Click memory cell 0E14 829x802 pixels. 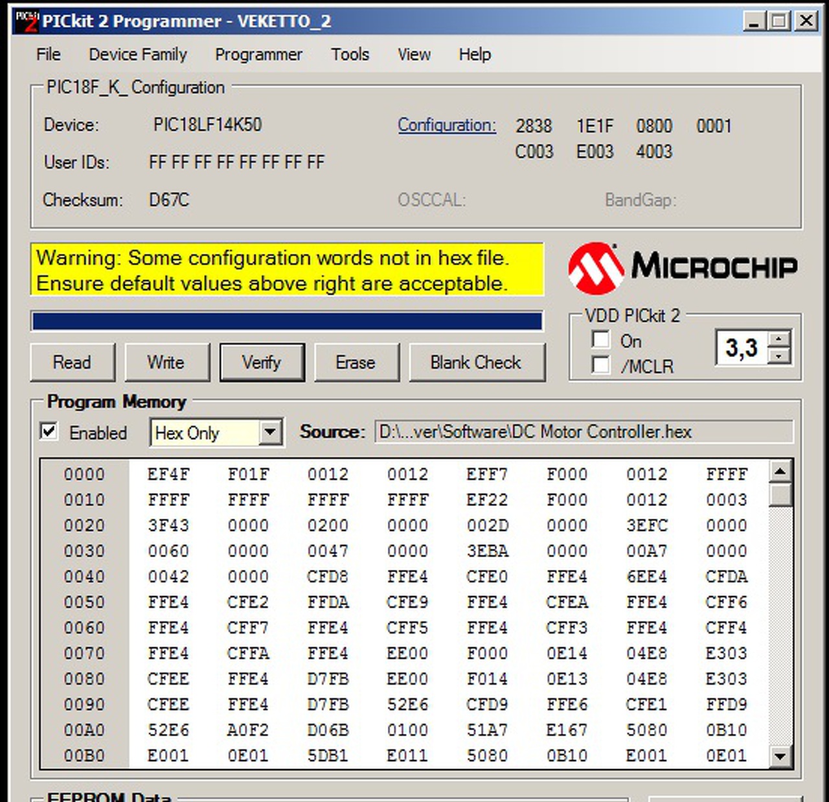pos(567,654)
